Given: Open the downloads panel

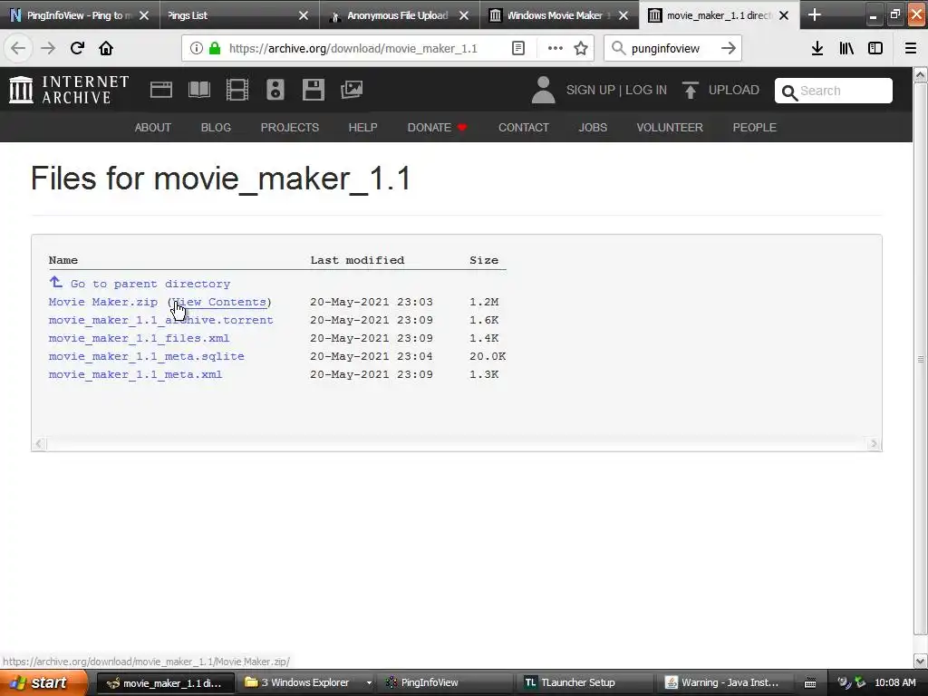Looking at the screenshot, I should point(817,48).
